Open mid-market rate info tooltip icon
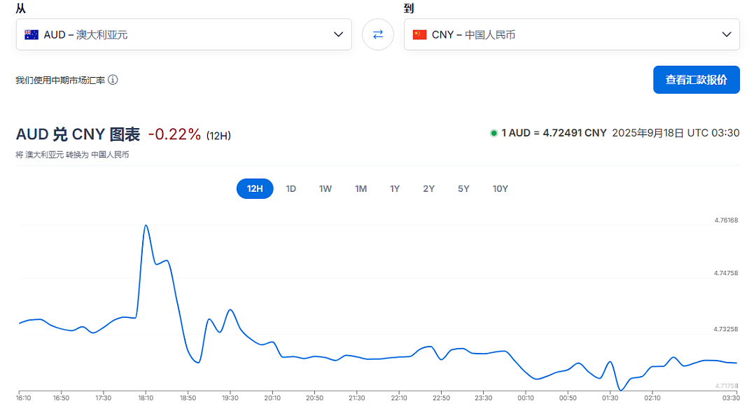Image resolution: width=756 pixels, height=404 pixels. [x=113, y=80]
